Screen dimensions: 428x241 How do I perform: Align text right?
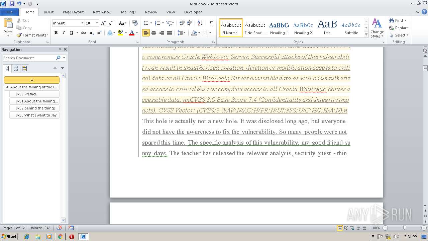162,33
